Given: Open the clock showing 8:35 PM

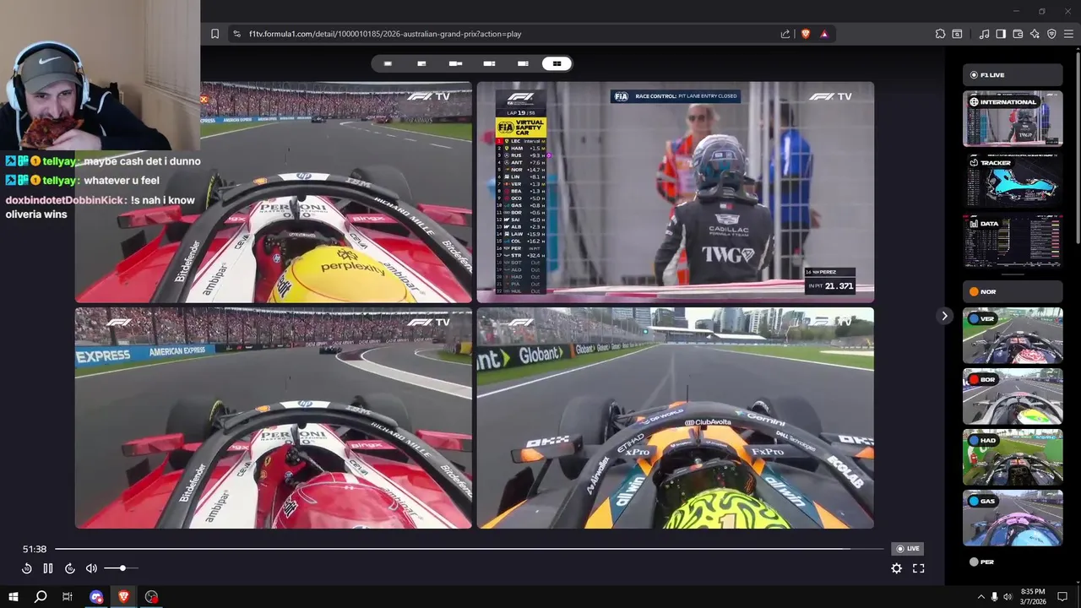Looking at the screenshot, I should point(1033,596).
